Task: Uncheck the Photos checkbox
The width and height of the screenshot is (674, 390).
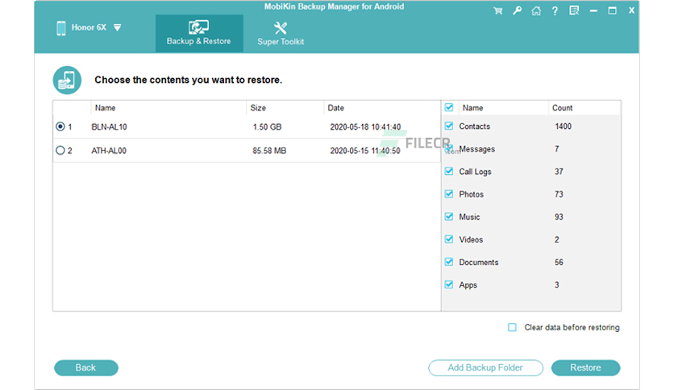Action: point(449,194)
